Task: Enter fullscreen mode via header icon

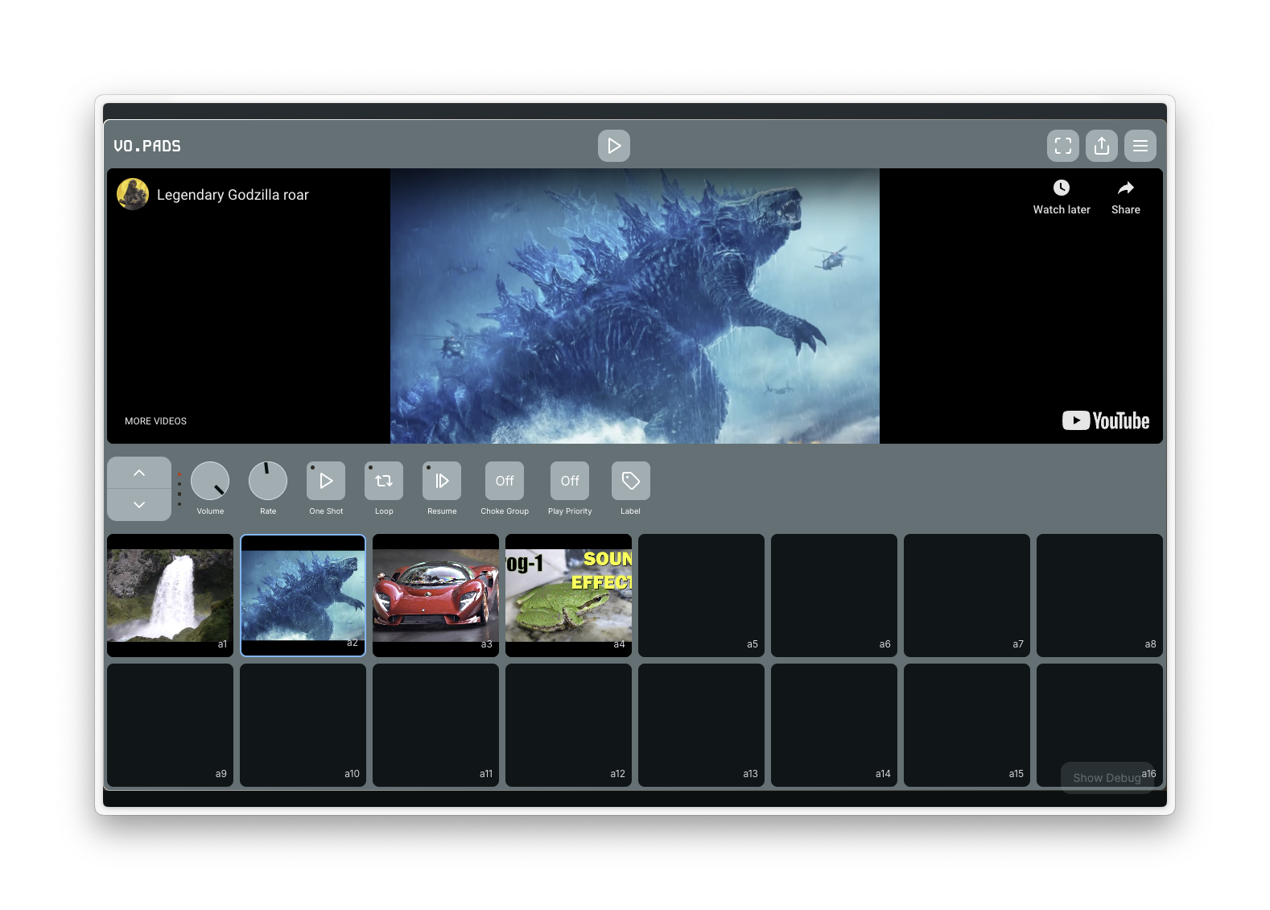Action: (1062, 146)
